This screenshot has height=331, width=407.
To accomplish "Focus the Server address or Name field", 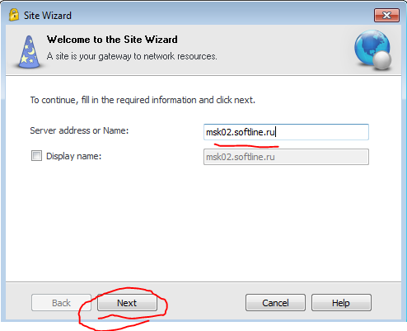I will pos(286,132).
